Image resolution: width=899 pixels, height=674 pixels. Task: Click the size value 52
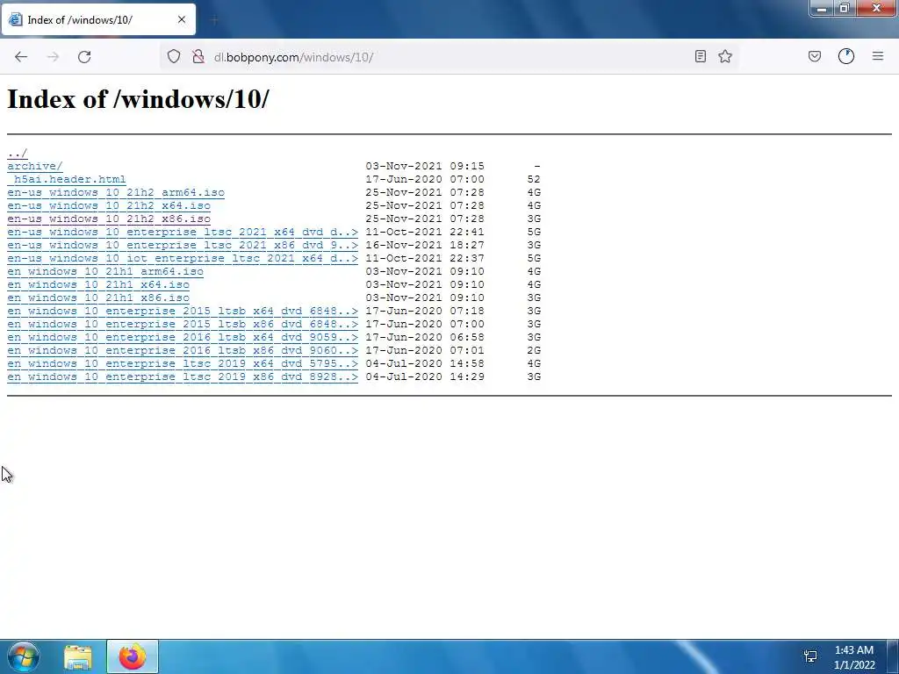pos(534,179)
